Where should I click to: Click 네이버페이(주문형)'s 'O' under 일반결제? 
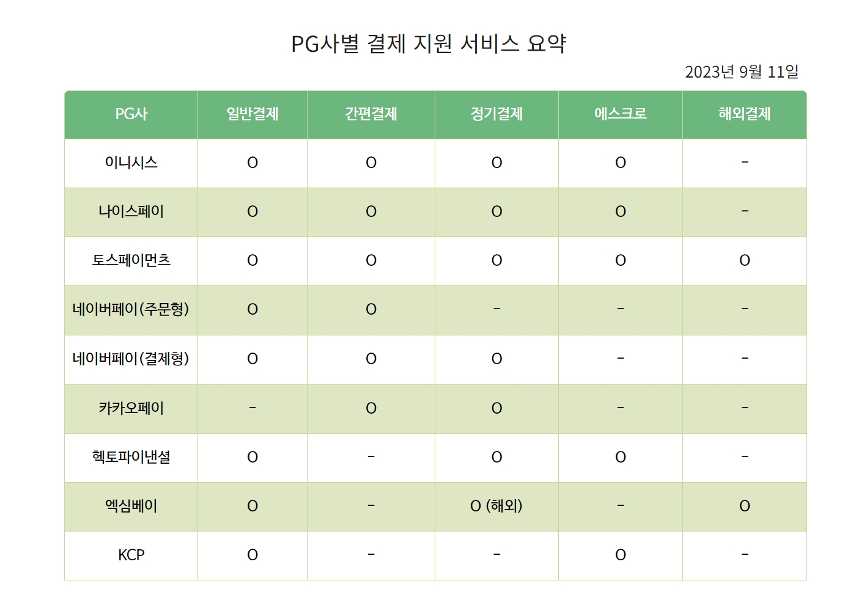click(x=253, y=310)
